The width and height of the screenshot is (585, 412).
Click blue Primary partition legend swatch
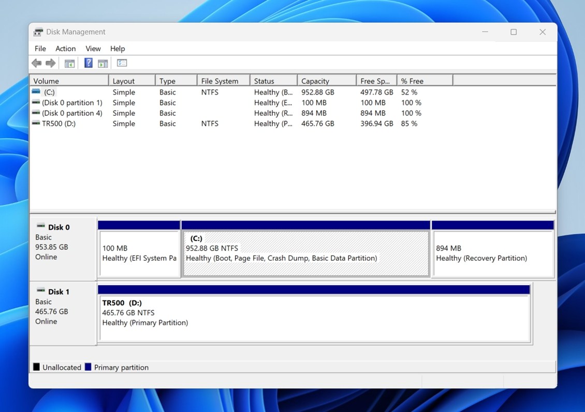pyautogui.click(x=88, y=367)
